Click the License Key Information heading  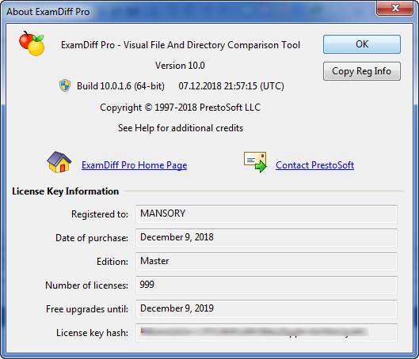pyautogui.click(x=66, y=191)
